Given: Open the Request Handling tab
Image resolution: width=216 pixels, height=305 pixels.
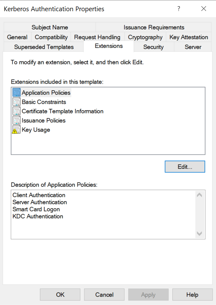Looking at the screenshot, I should [x=97, y=37].
